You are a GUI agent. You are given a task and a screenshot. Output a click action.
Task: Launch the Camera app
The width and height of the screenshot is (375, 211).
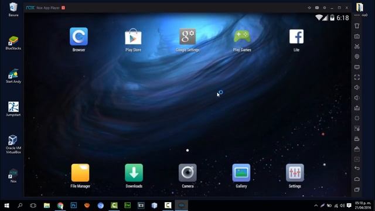tap(187, 173)
